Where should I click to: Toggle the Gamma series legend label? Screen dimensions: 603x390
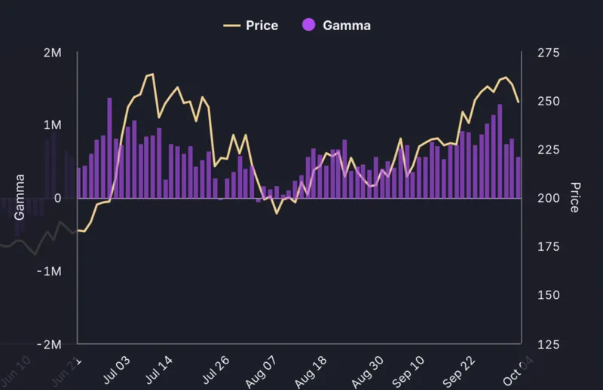click(x=346, y=25)
